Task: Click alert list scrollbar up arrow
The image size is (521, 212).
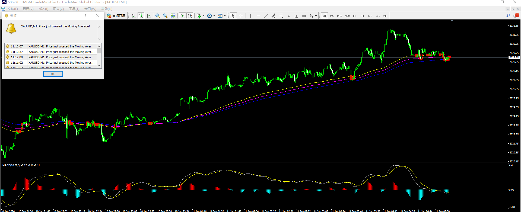Action: click(99, 46)
